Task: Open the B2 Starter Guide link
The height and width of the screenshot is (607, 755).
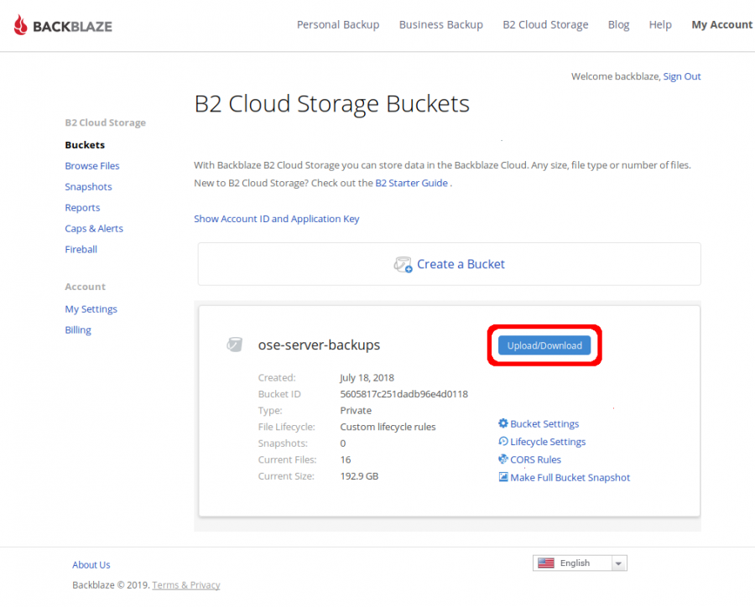Action: pyautogui.click(x=411, y=183)
